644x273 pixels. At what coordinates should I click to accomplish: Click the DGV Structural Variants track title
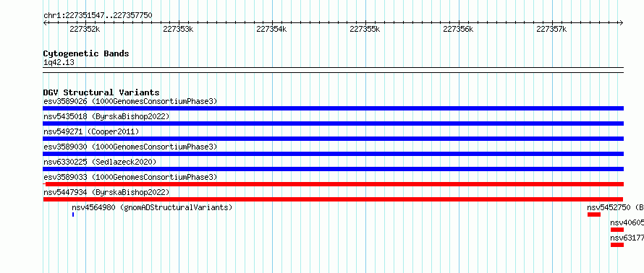tap(101, 92)
